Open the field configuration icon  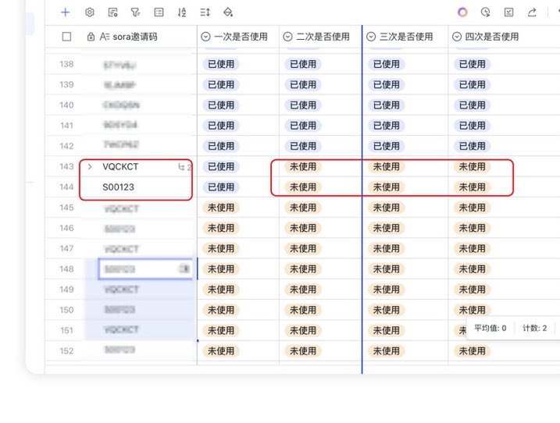[x=112, y=12]
